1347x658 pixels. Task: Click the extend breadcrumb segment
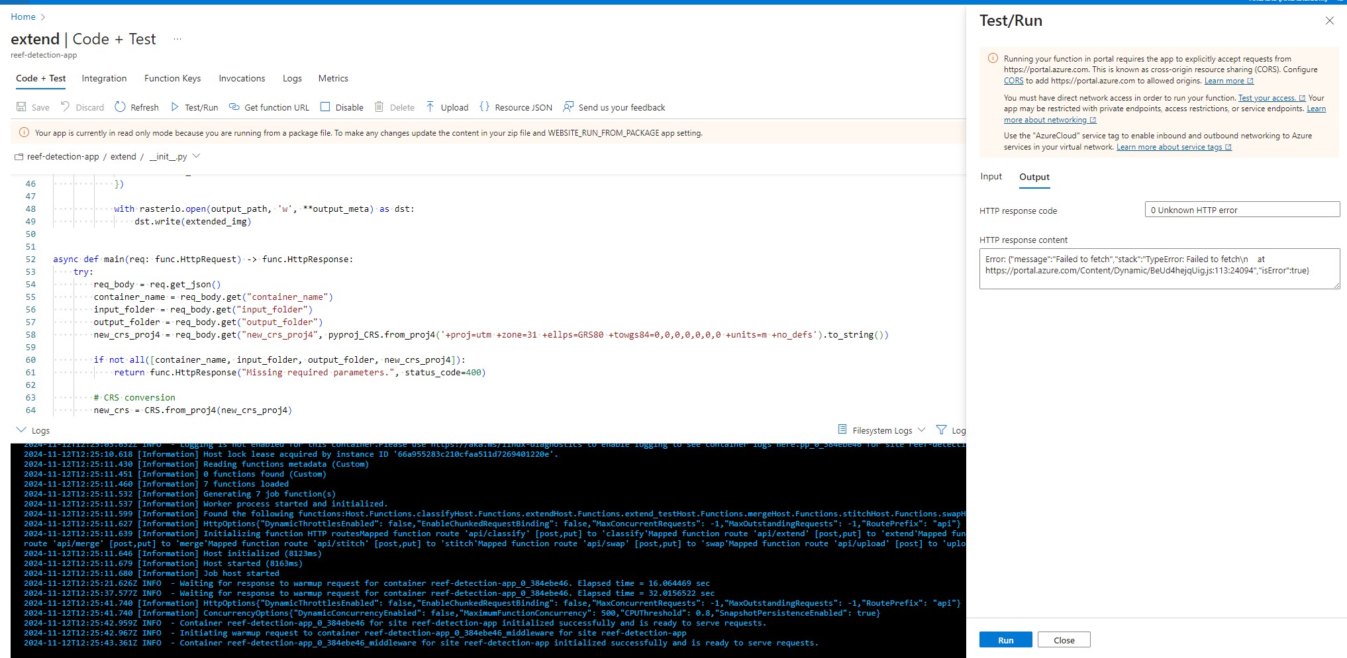[x=123, y=157]
